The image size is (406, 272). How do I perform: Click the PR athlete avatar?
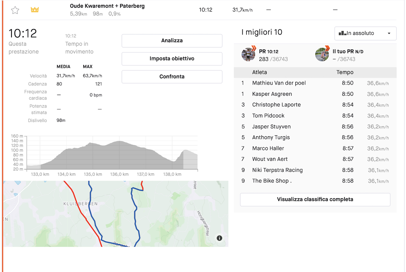point(248,54)
